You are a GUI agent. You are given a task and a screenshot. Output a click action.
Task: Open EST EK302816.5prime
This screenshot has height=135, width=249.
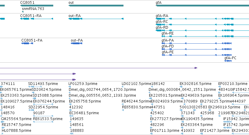pos(195,84)
